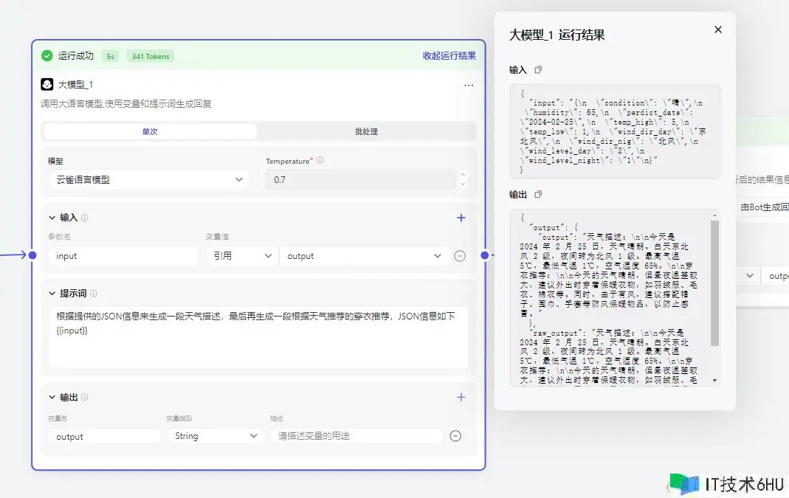Remove the input parameter row
The image size is (789, 498).
(460, 256)
